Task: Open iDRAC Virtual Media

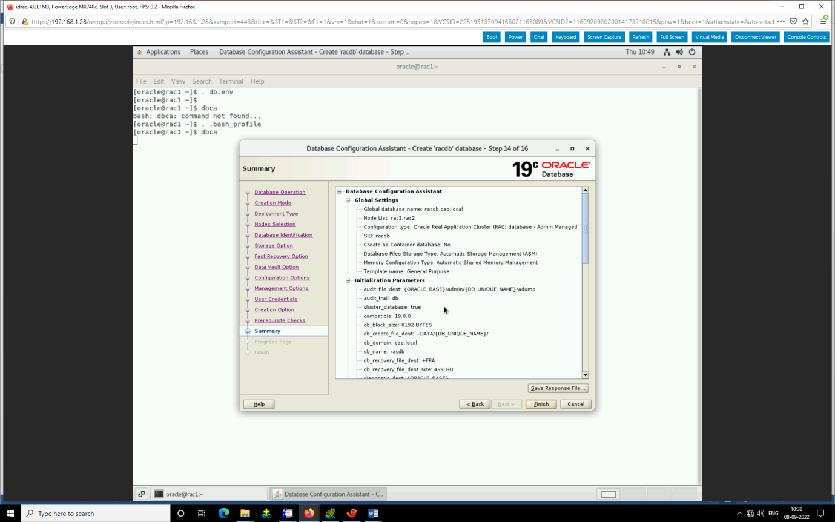Action: tap(709, 37)
